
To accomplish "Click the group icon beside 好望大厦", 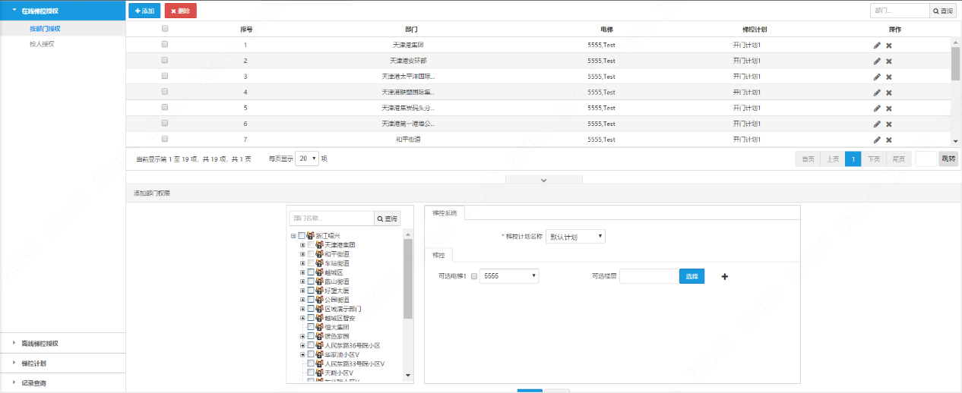I will click(319, 291).
